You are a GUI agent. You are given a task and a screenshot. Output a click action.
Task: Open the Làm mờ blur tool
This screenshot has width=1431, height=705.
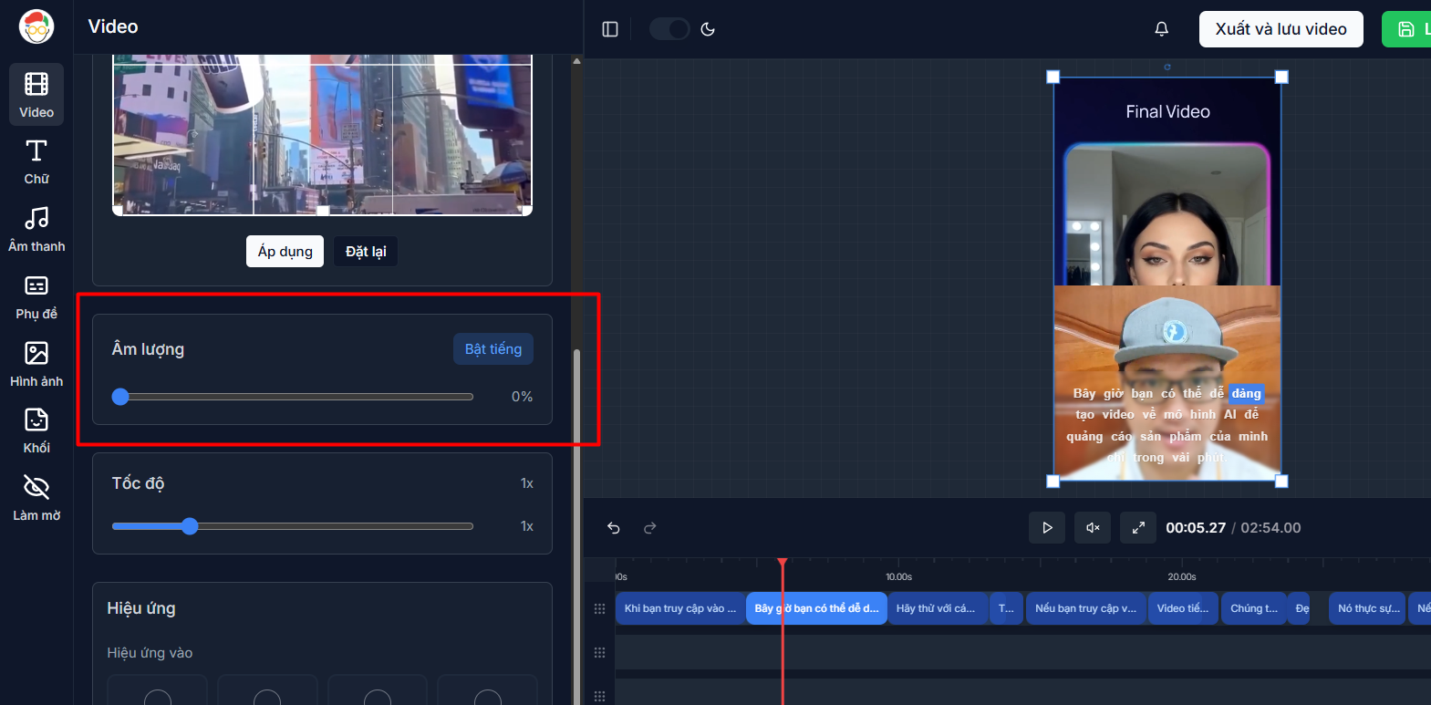point(36,498)
